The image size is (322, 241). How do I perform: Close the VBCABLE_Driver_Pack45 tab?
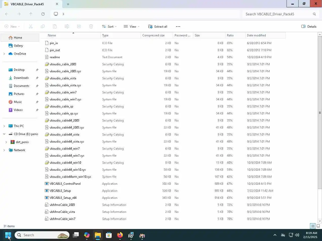[x=57, y=4]
